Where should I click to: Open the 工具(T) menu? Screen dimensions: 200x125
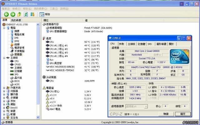pos(53,9)
